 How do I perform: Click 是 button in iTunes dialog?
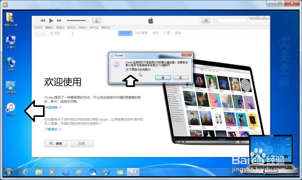163,78
